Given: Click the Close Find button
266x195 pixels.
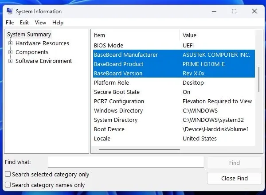Looking at the screenshot, I should click(x=234, y=178).
